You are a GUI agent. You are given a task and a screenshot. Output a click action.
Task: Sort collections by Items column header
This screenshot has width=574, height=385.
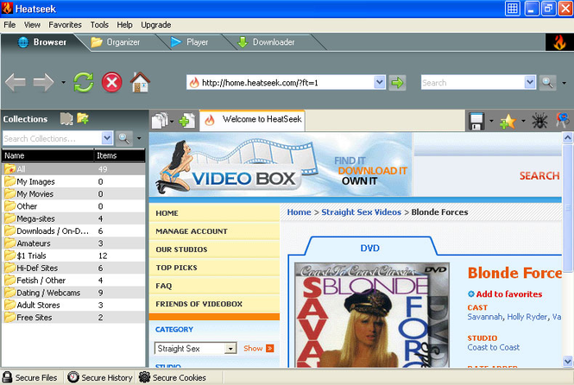119,155
